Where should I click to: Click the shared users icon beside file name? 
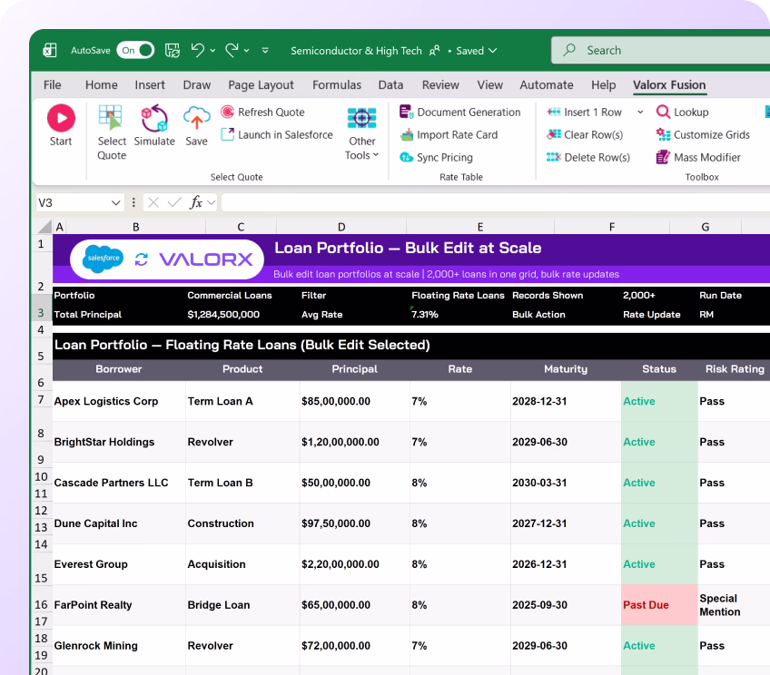[x=435, y=51]
